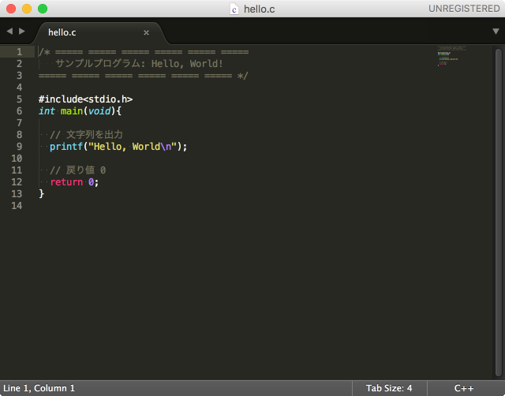
Task: Click the int keyword on line 6
Action: point(47,111)
